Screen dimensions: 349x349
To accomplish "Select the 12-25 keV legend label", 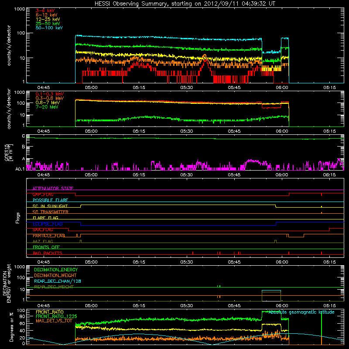I will click(48, 19).
